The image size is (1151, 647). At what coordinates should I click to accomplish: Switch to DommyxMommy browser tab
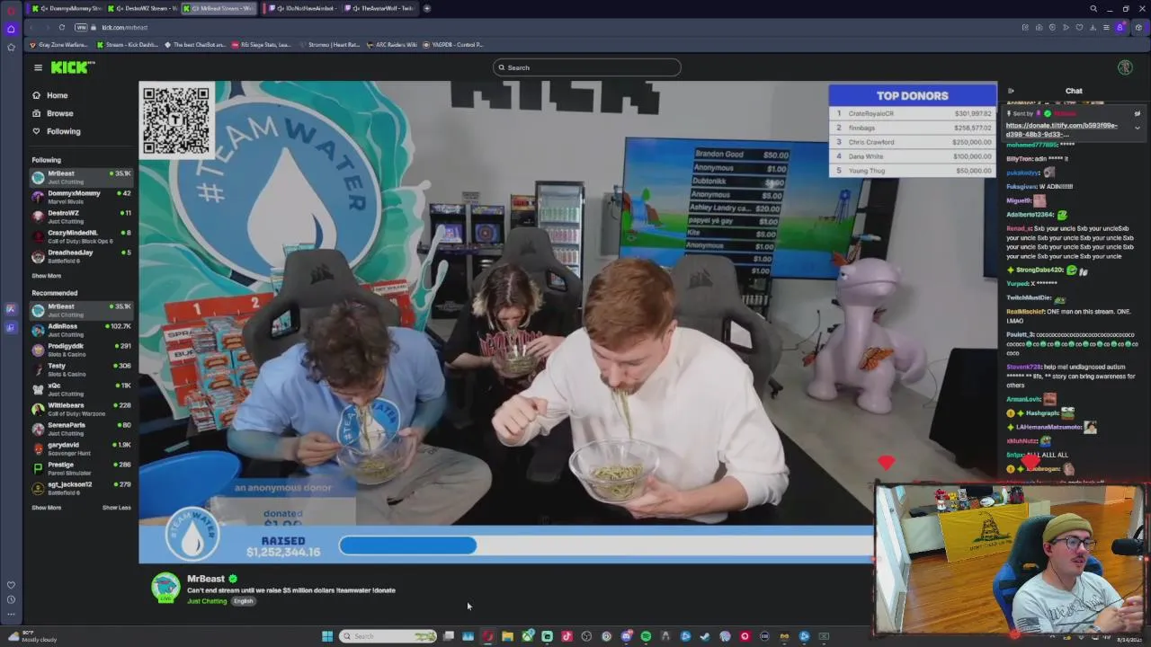pos(67,8)
